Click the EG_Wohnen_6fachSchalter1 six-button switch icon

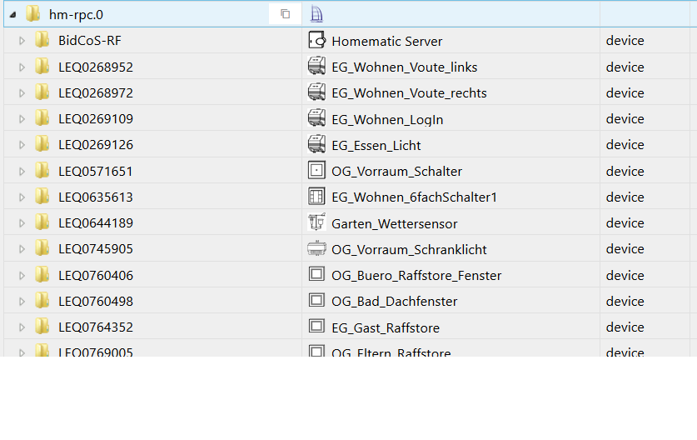click(x=316, y=196)
